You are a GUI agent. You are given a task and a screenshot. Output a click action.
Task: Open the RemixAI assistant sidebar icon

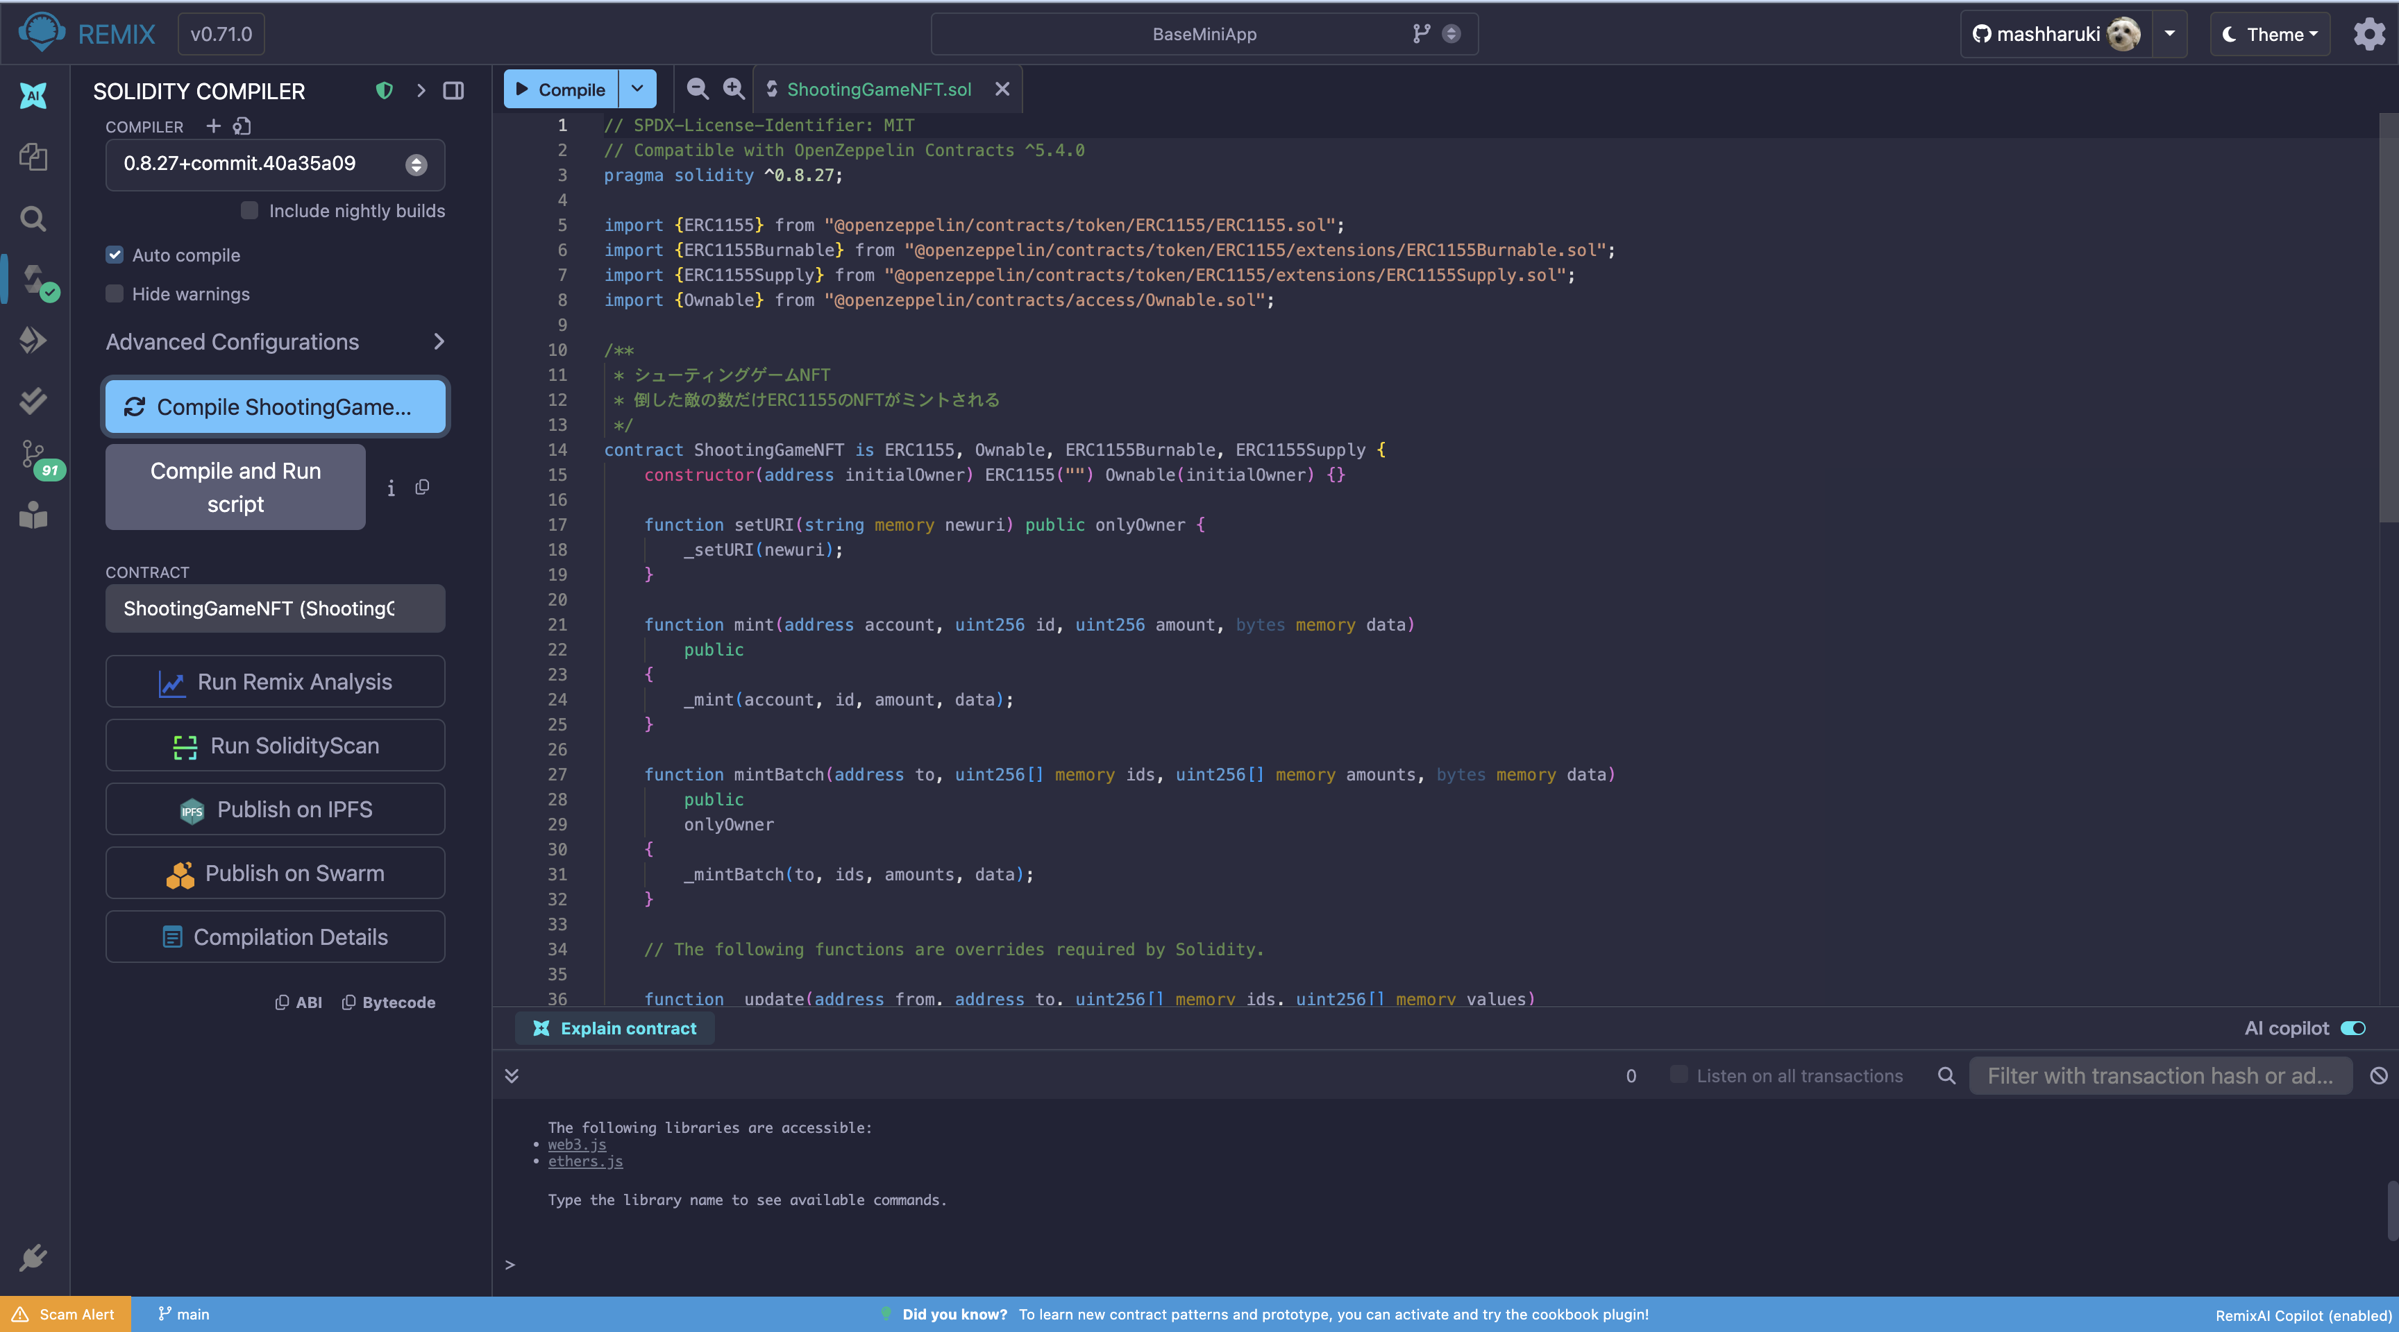pos(33,95)
